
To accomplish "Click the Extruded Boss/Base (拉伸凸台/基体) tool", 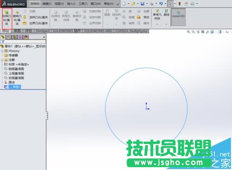I will coord(6,18).
